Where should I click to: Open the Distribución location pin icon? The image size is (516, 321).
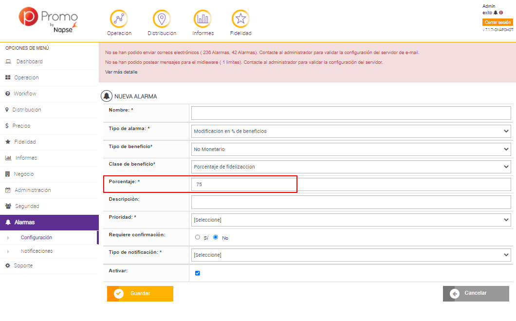pos(162,19)
